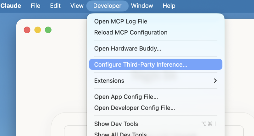Choose Open MCP Log File

point(156,21)
